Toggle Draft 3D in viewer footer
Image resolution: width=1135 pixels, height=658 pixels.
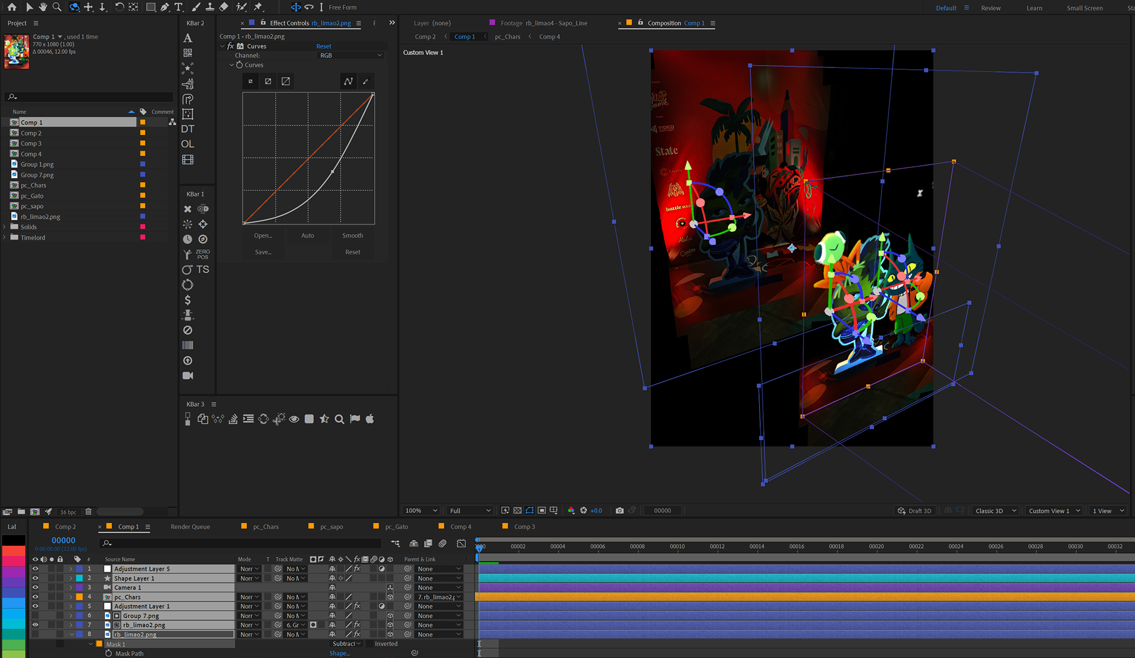(915, 511)
